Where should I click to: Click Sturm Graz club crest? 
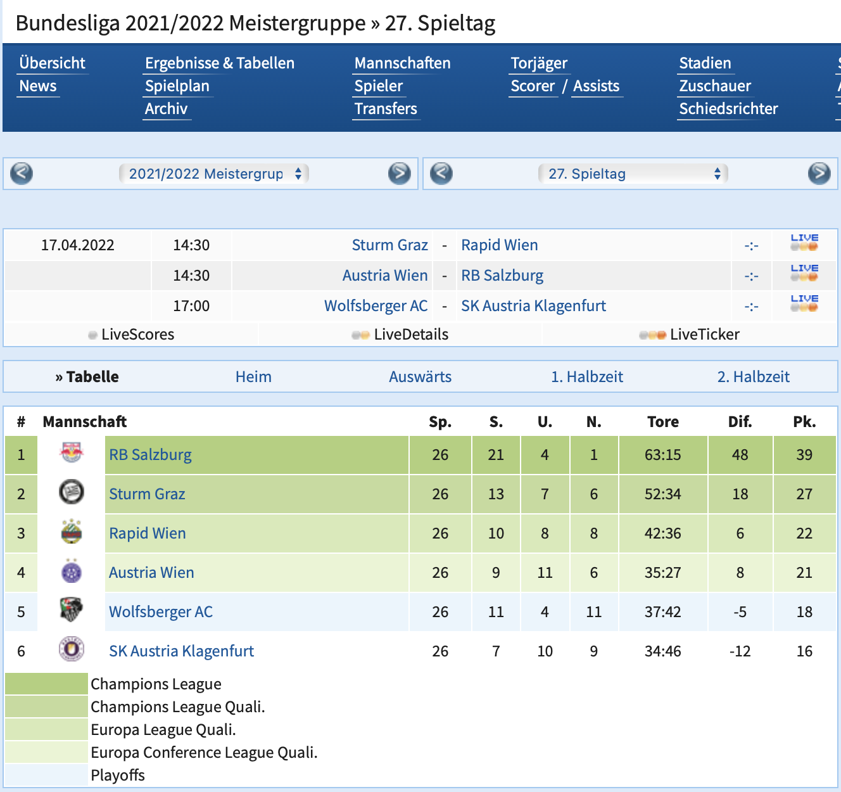(x=72, y=492)
